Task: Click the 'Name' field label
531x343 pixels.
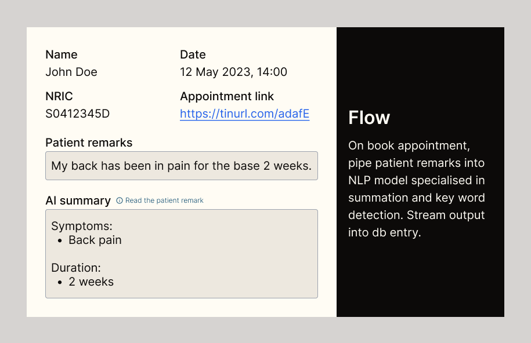Action: 61,54
